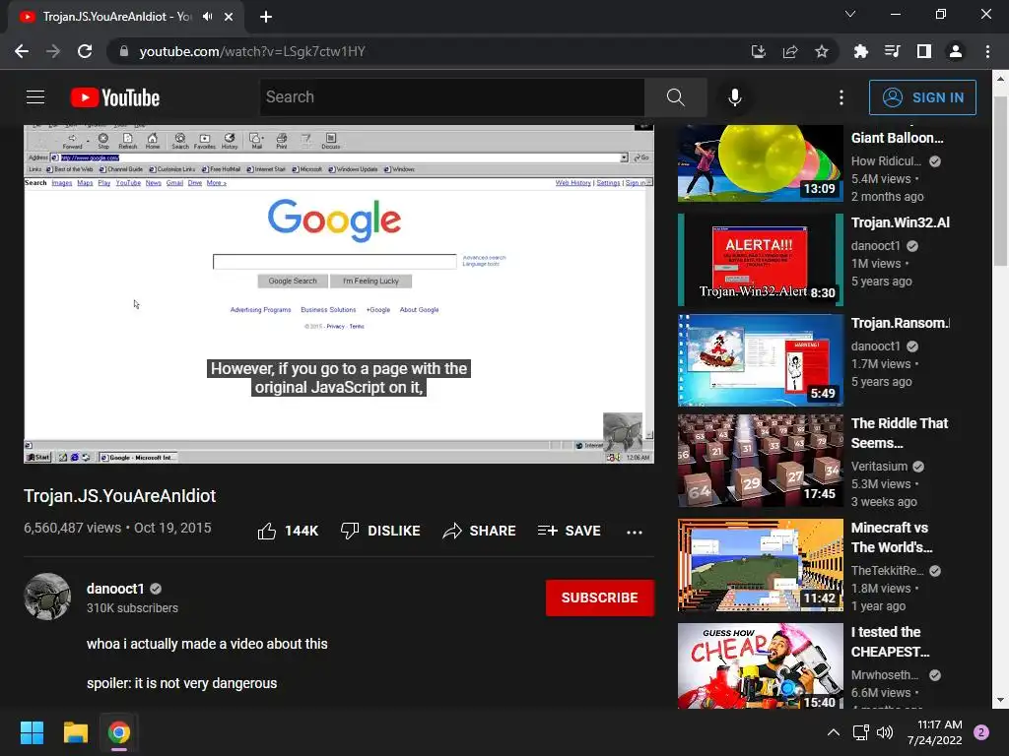Show hidden tray icons chevron
Screen dimensions: 1009x756
[834, 732]
